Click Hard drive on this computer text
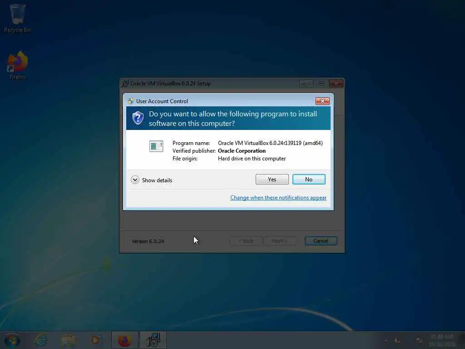Viewport: 465px width, 349px height. 252,159
